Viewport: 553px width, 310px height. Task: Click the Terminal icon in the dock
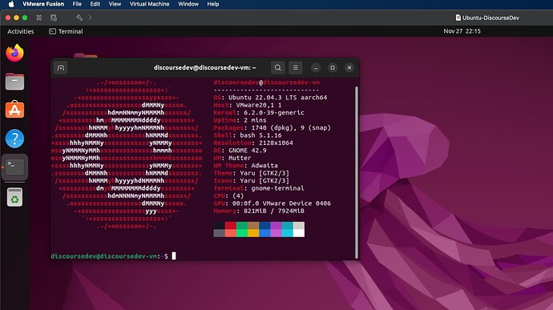pos(14,167)
